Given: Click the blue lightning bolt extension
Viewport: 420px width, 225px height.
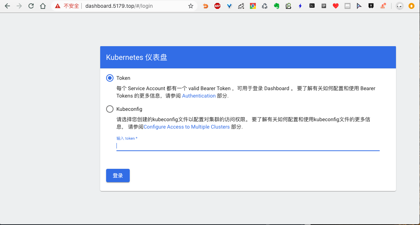Looking at the screenshot, I should click(x=300, y=6).
